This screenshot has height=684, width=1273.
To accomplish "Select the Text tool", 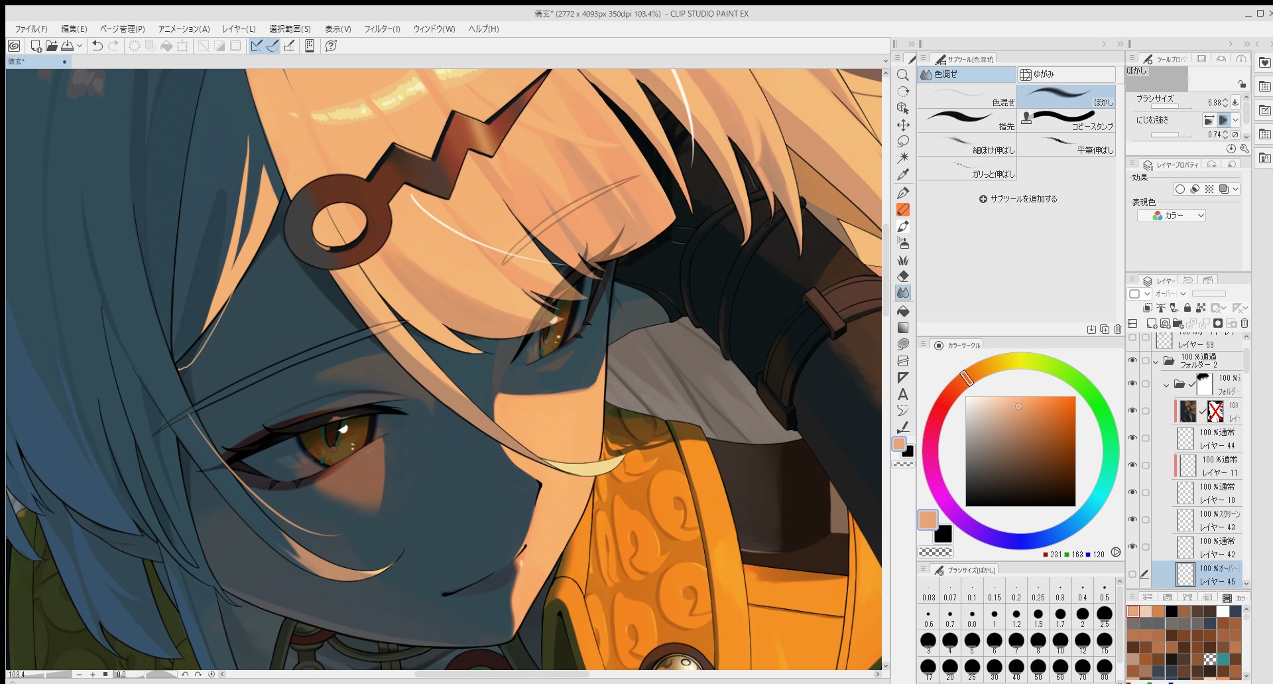I will tap(902, 394).
